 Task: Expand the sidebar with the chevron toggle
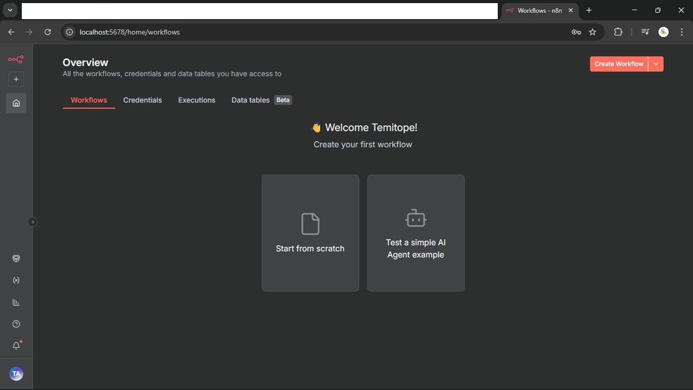tap(33, 222)
